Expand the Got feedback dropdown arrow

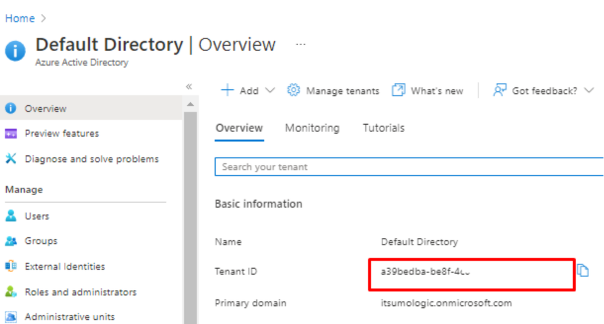point(590,90)
